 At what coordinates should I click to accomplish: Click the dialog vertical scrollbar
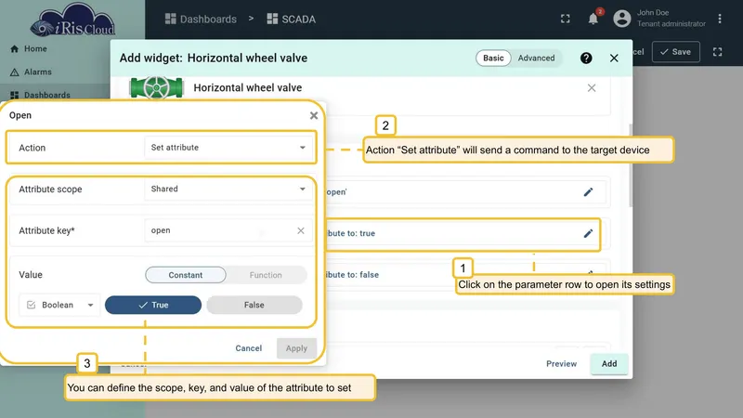[631, 165]
